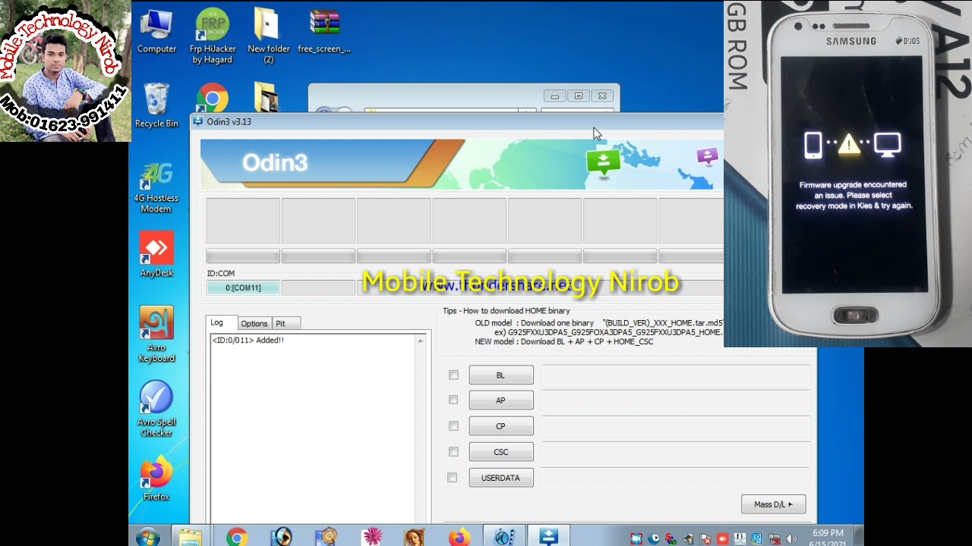This screenshot has width=972, height=546.
Task: Click the CSC file path field
Action: pyautogui.click(x=676, y=452)
